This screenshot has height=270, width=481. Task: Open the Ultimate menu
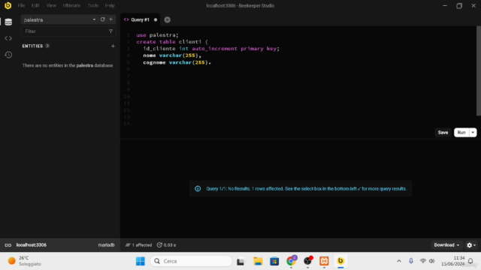tap(71, 5)
